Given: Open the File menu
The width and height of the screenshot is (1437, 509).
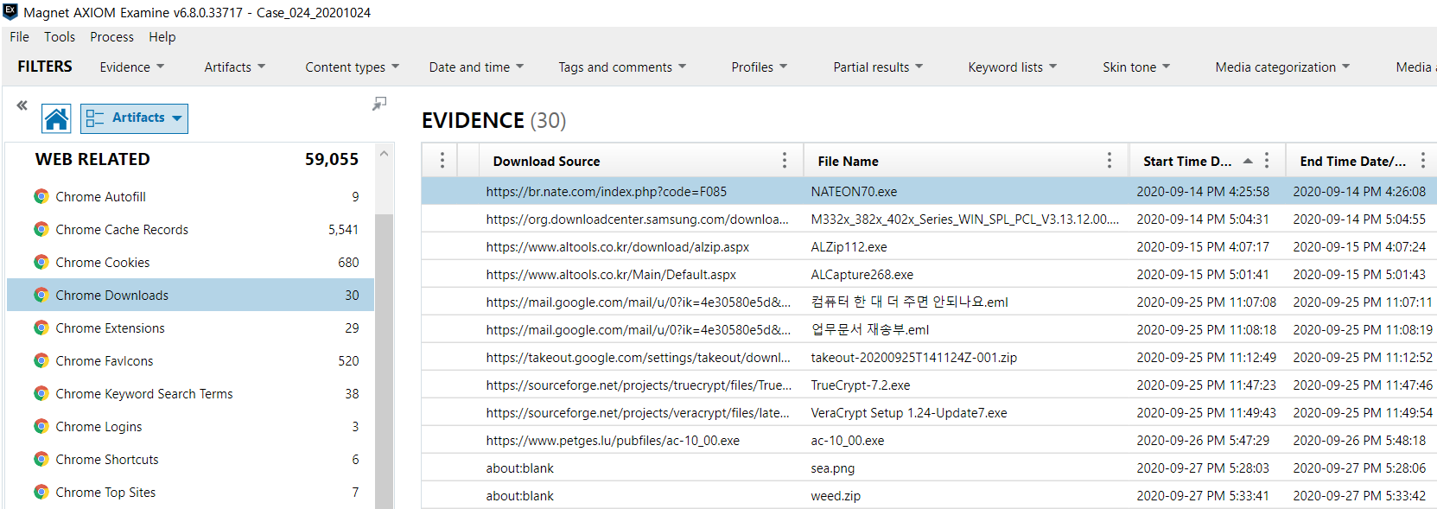Looking at the screenshot, I should 19,36.
